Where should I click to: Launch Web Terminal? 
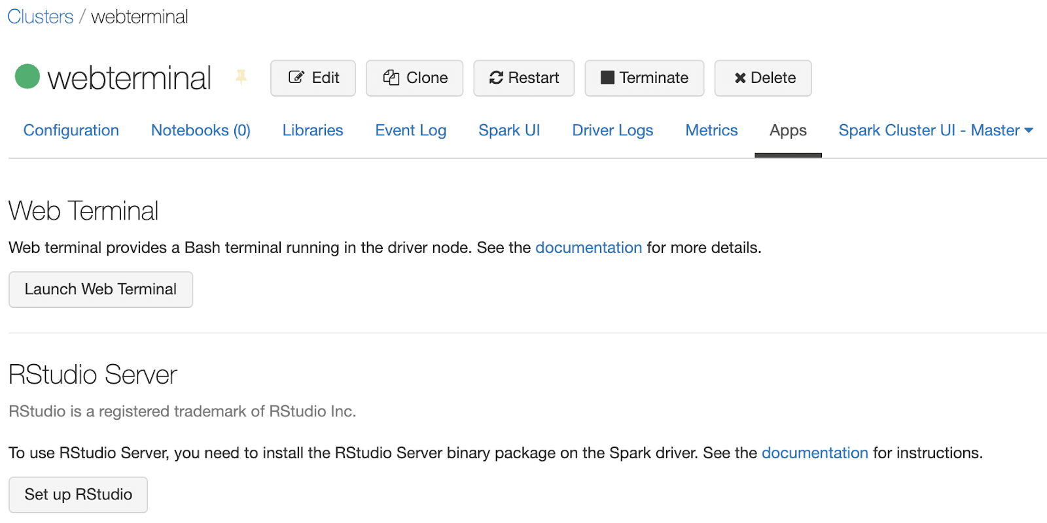pos(101,290)
